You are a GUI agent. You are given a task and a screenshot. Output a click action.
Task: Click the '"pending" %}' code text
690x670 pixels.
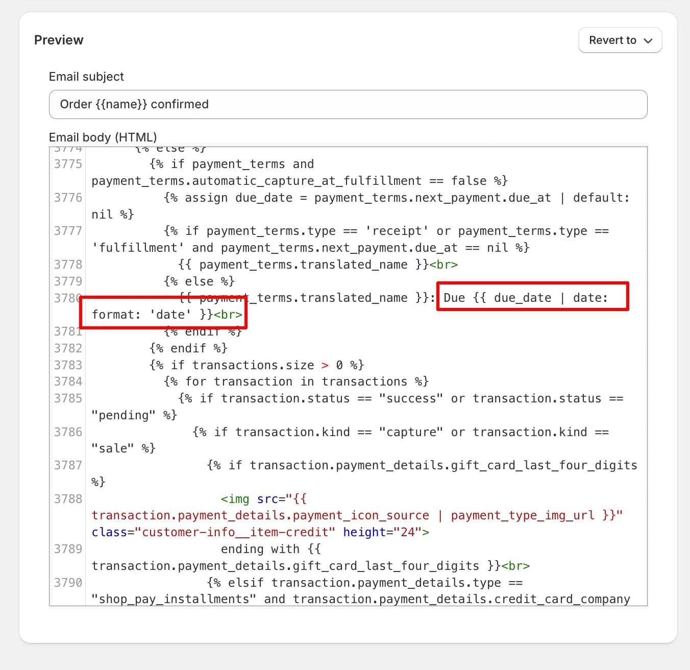point(134,415)
